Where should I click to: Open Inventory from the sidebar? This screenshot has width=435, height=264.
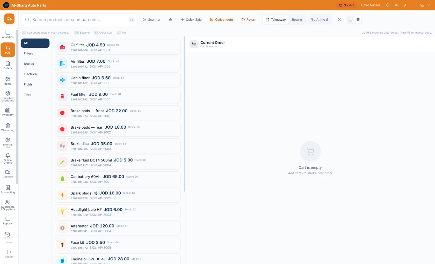coord(8,112)
